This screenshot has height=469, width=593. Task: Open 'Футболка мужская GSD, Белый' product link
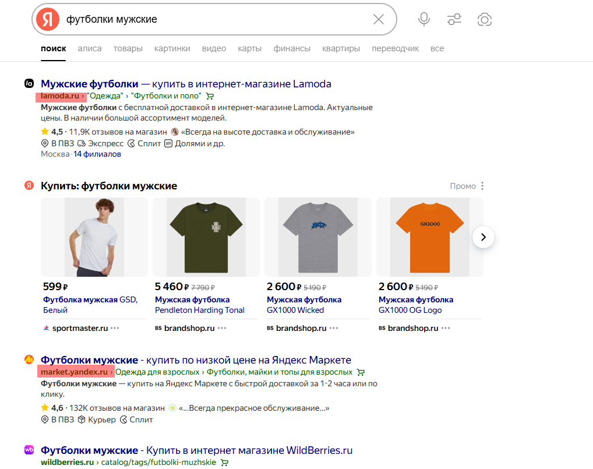pos(90,305)
